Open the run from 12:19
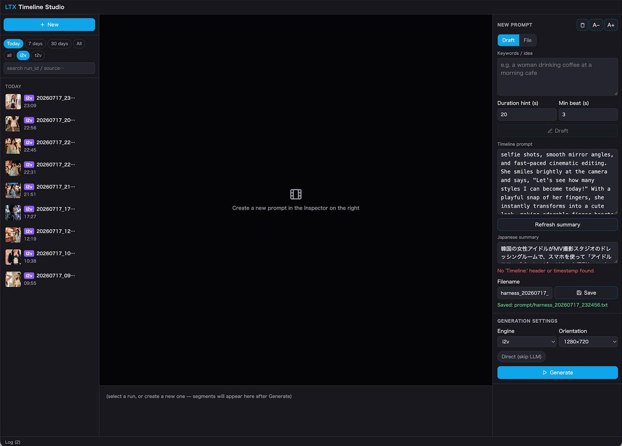Viewport: 622px width, 446px height. pos(49,235)
